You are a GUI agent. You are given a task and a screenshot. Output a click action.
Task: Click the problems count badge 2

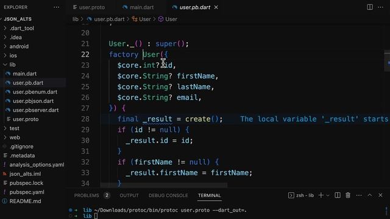click(x=107, y=195)
